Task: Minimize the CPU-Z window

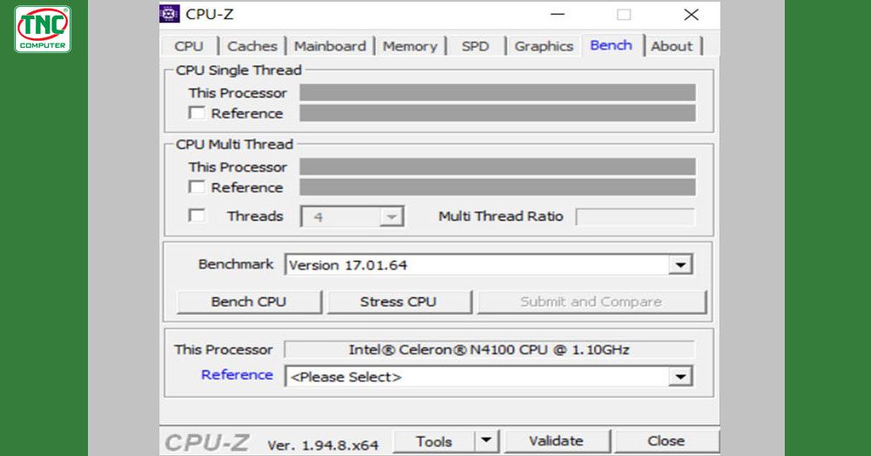Action: coord(557,15)
